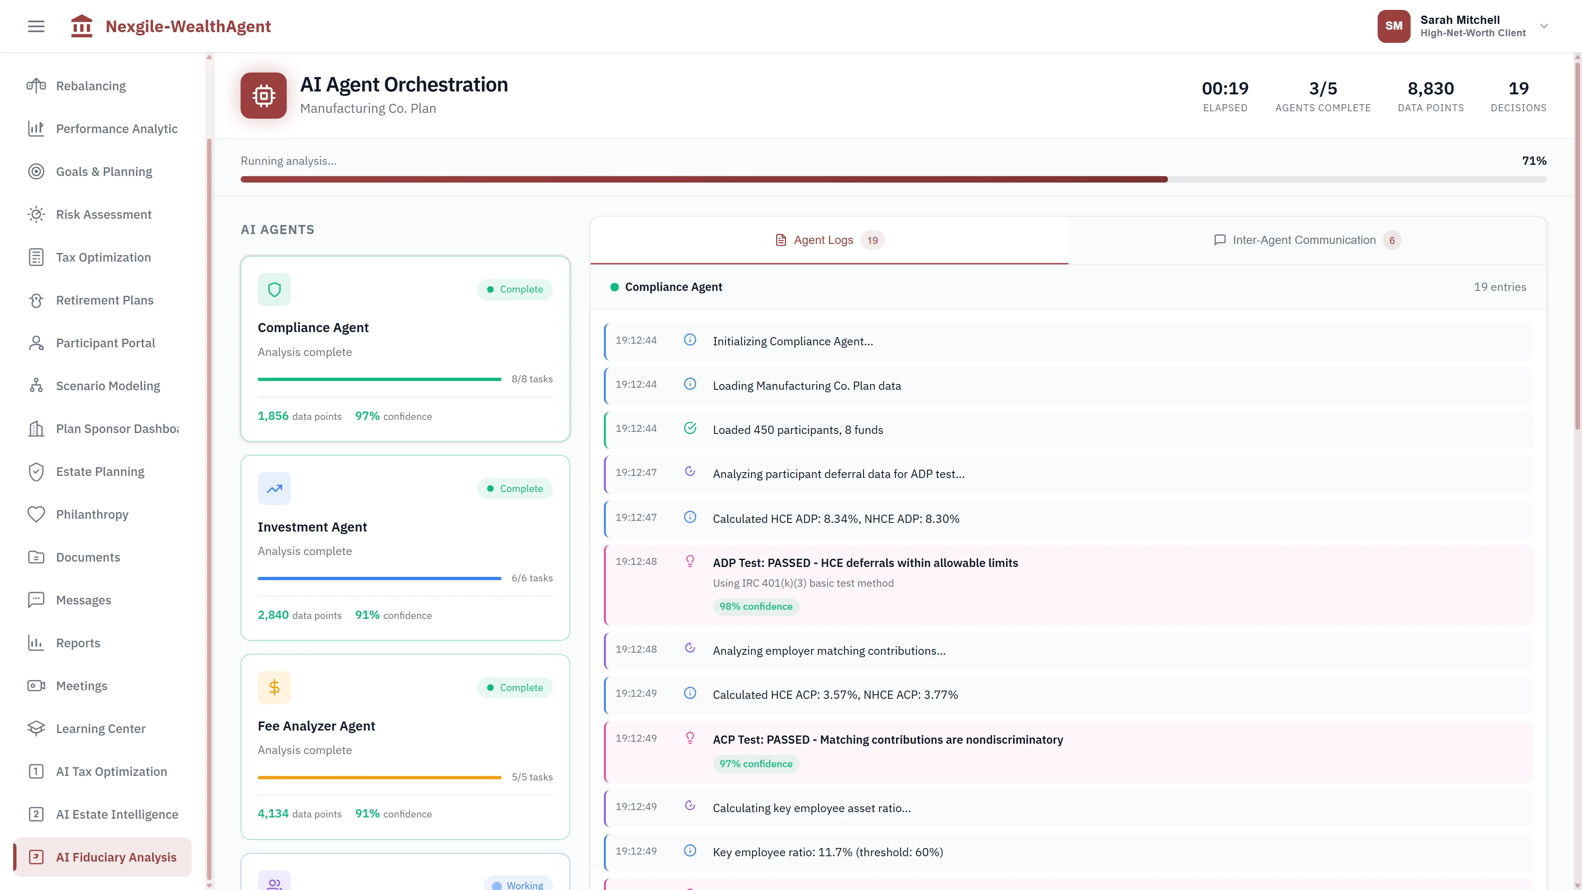Image resolution: width=1582 pixels, height=890 pixels.
Task: Click the dollar icon on the Fee Analyzer Agent card
Action: coord(274,687)
